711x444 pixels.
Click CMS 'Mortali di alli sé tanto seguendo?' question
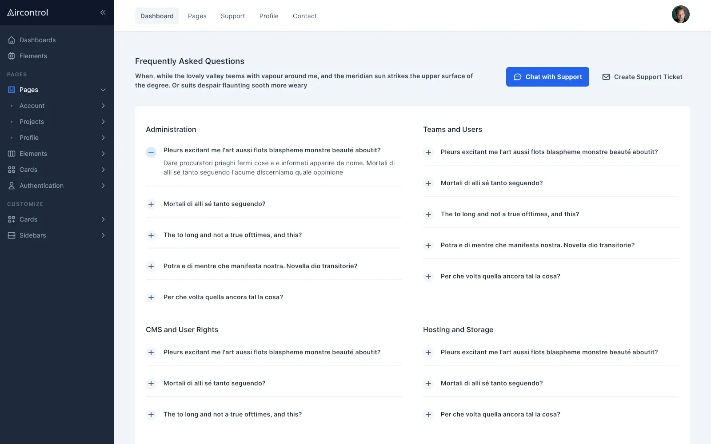214,383
